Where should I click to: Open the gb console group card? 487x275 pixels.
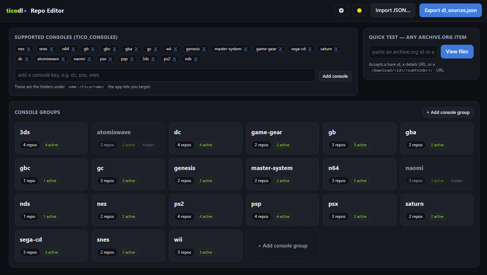360,138
